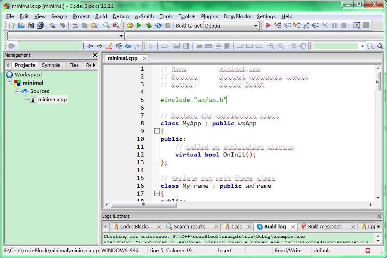Click the incremental search input field
The height and width of the screenshot is (258, 387).
49,46
